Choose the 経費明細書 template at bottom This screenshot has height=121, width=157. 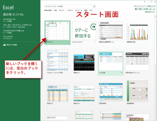click(x=137, y=117)
